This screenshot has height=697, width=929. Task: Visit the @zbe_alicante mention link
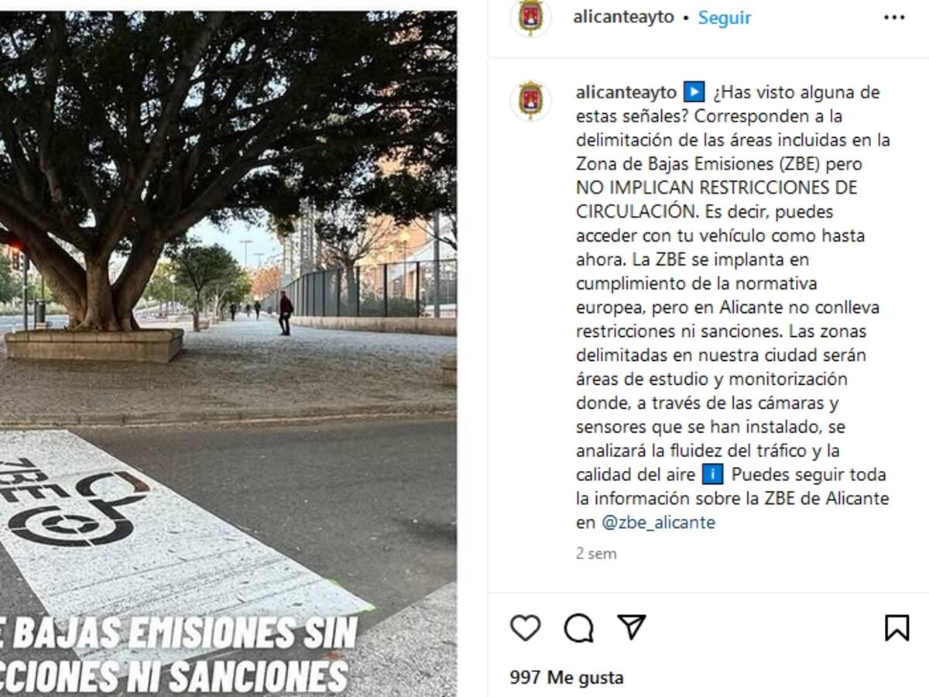[658, 523]
